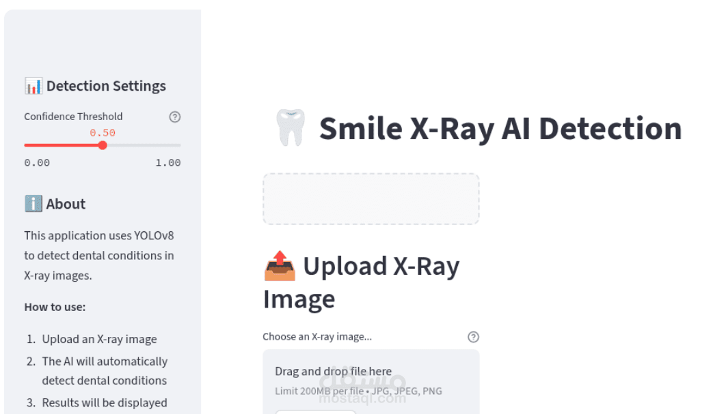Click the 1.00 maximum slider label
The width and height of the screenshot is (726, 414).
pos(168,162)
